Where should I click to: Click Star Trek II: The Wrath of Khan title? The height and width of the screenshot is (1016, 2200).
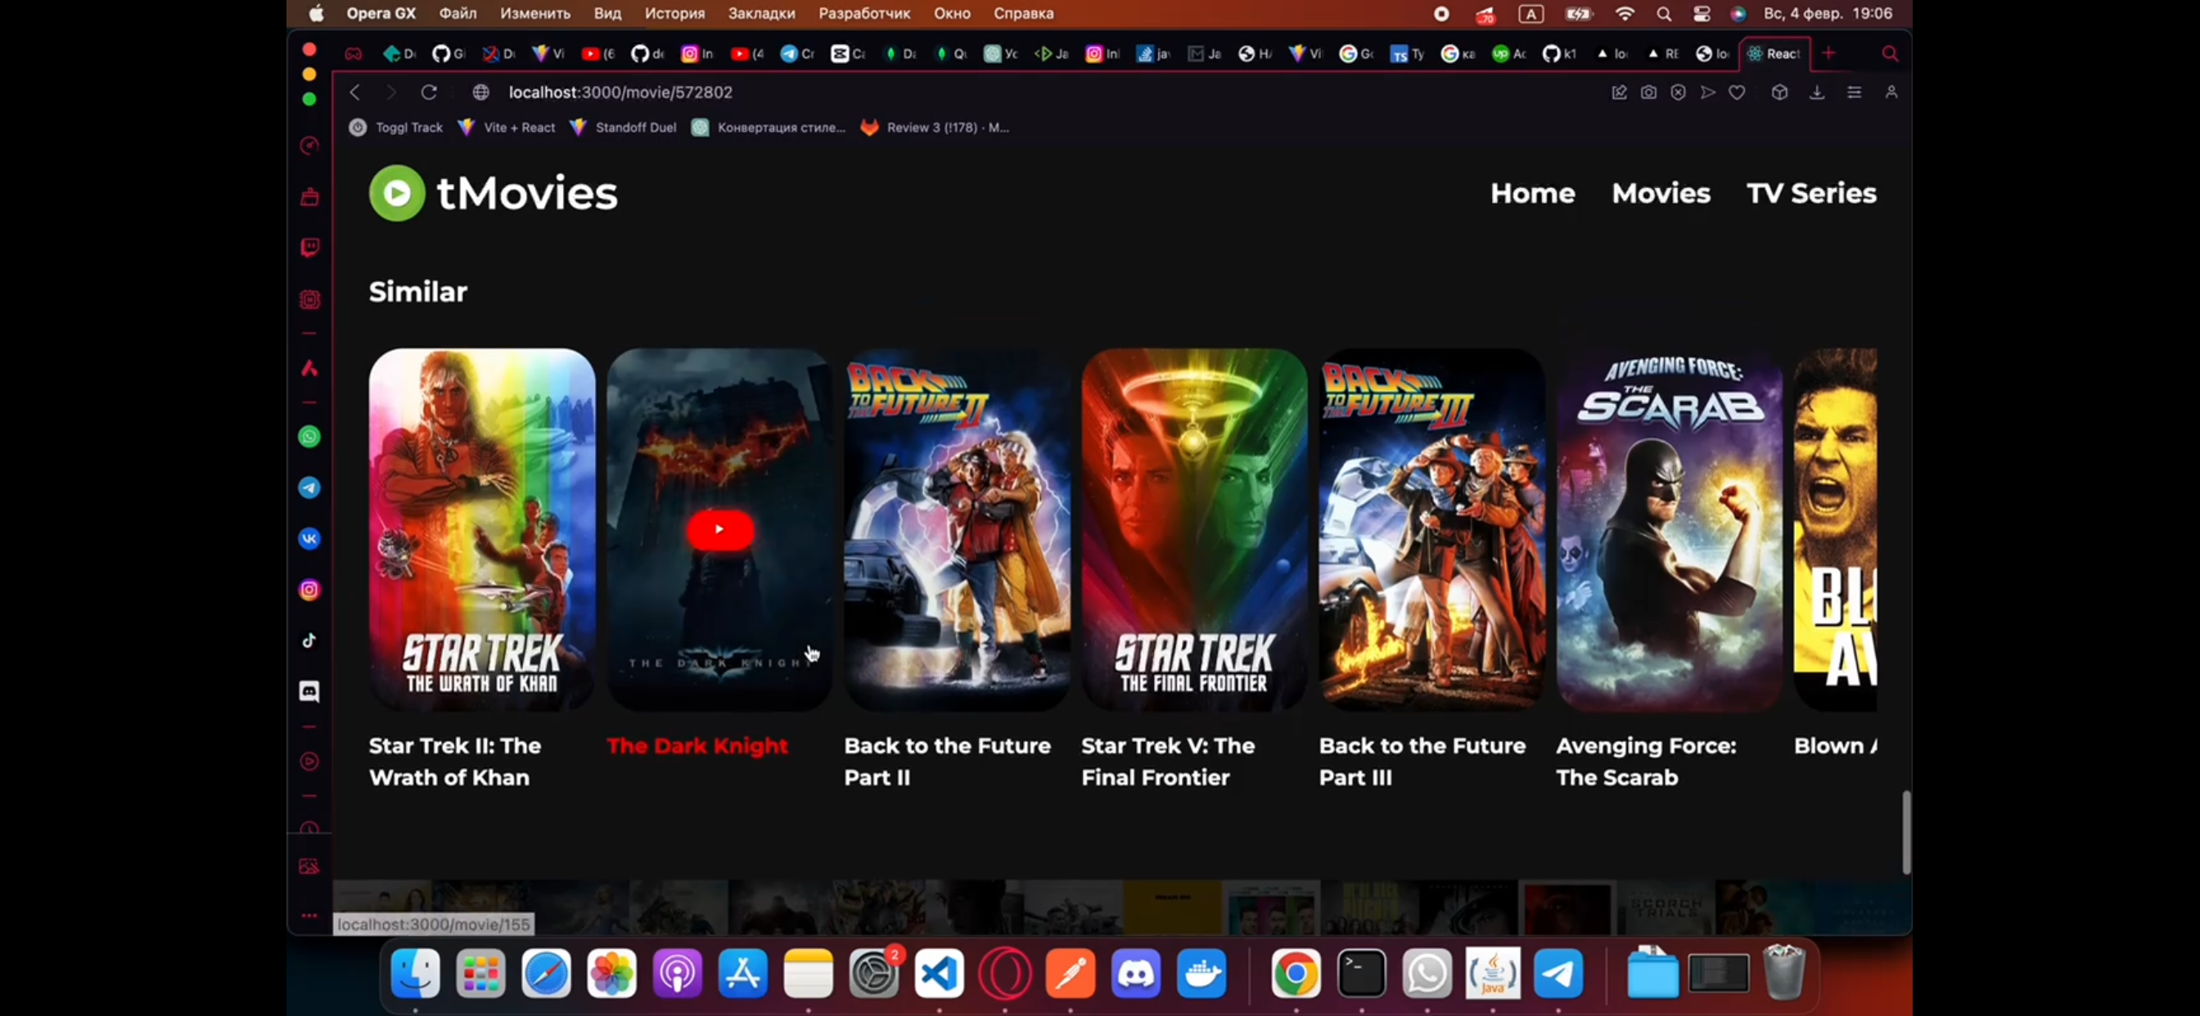[x=454, y=761]
